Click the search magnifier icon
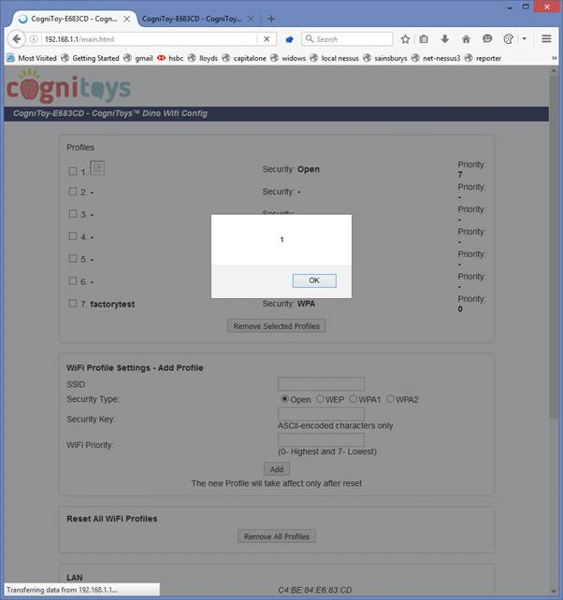Screen dimensions: 563x600 click(x=310, y=39)
